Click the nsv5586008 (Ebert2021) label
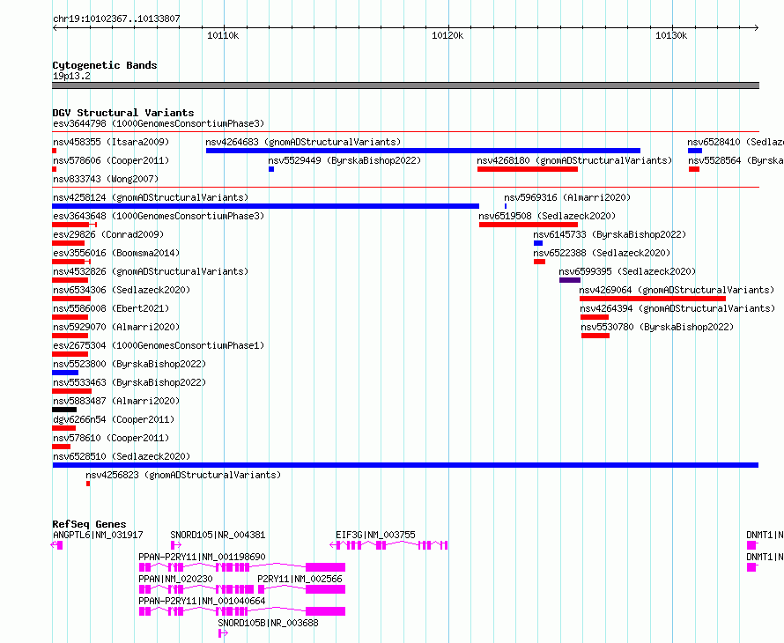784x643 pixels. click(111, 308)
